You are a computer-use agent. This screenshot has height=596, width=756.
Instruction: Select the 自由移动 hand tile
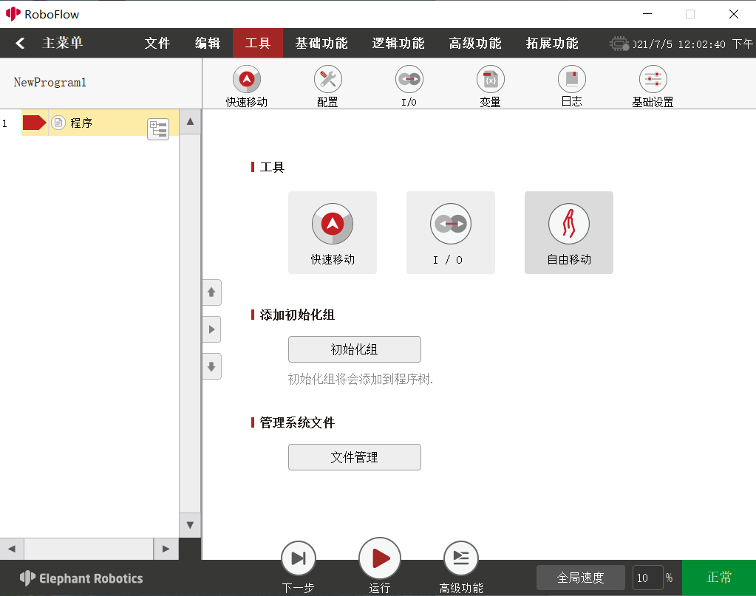pyautogui.click(x=569, y=233)
